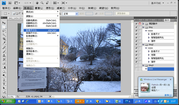Select the Blur tool
This screenshot has height=105, width=179.
[x=4, y=71]
